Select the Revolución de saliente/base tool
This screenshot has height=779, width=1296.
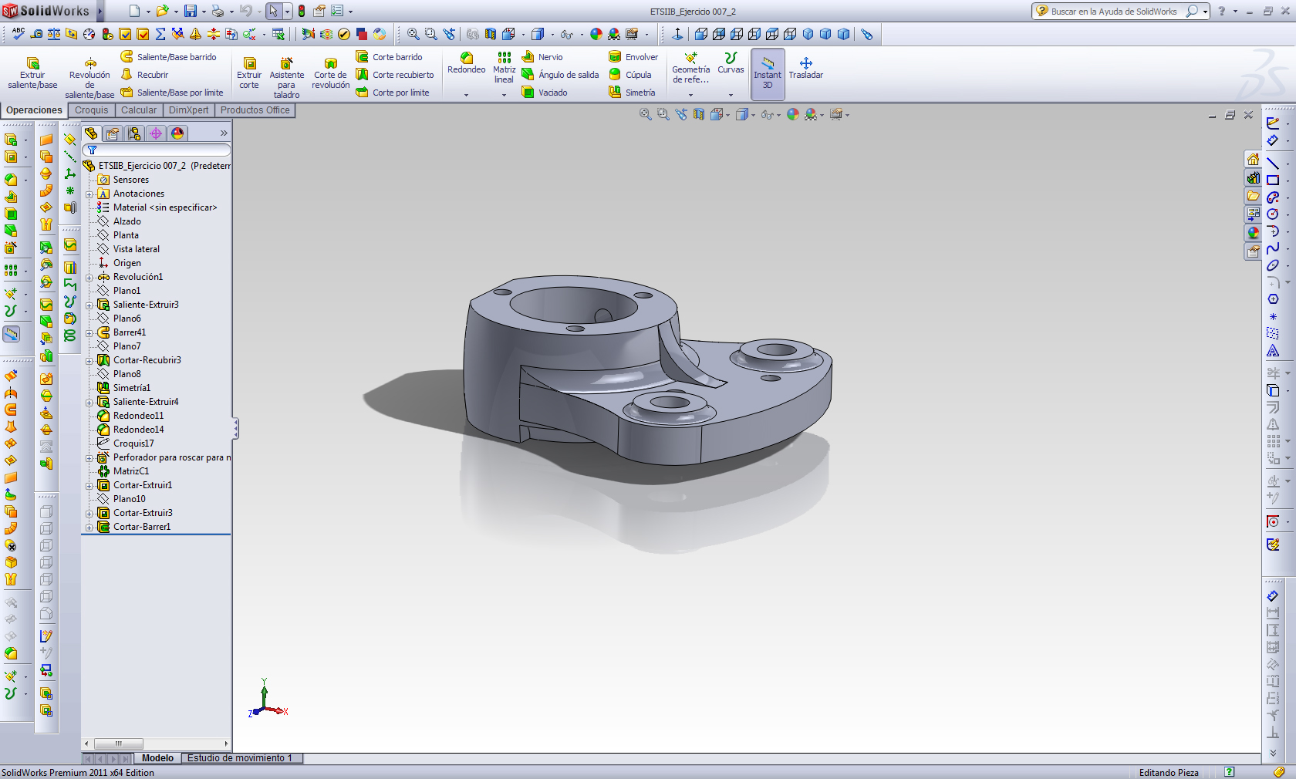(89, 77)
